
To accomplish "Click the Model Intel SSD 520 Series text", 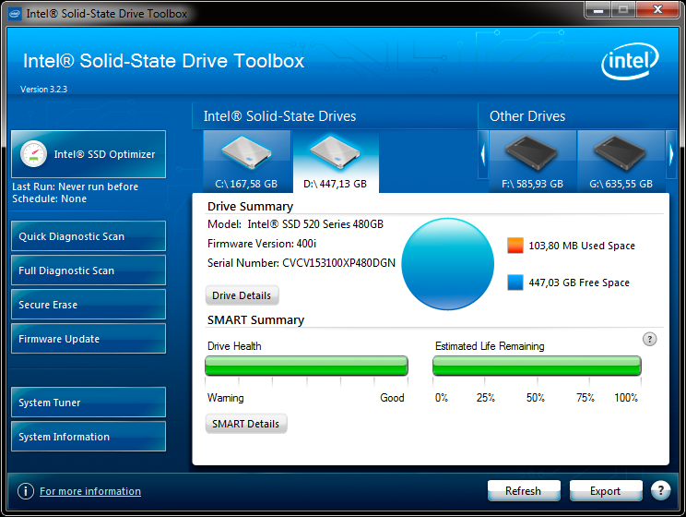I will pyautogui.click(x=295, y=224).
